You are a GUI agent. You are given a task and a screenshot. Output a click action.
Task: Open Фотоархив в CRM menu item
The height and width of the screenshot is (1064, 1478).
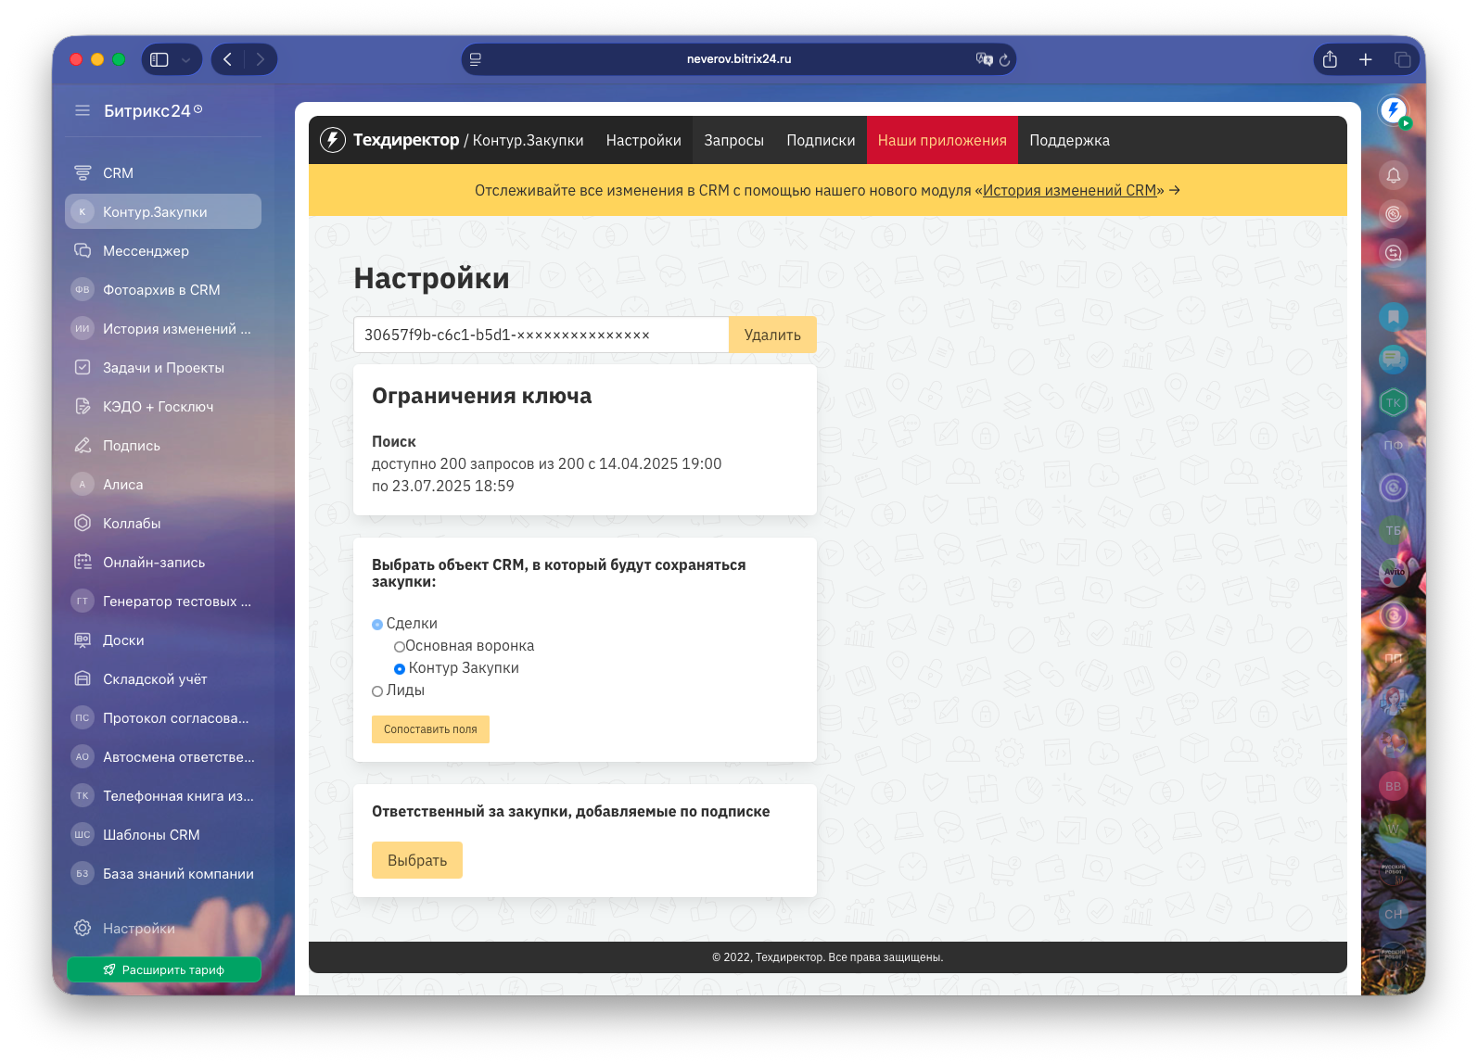[x=163, y=290]
